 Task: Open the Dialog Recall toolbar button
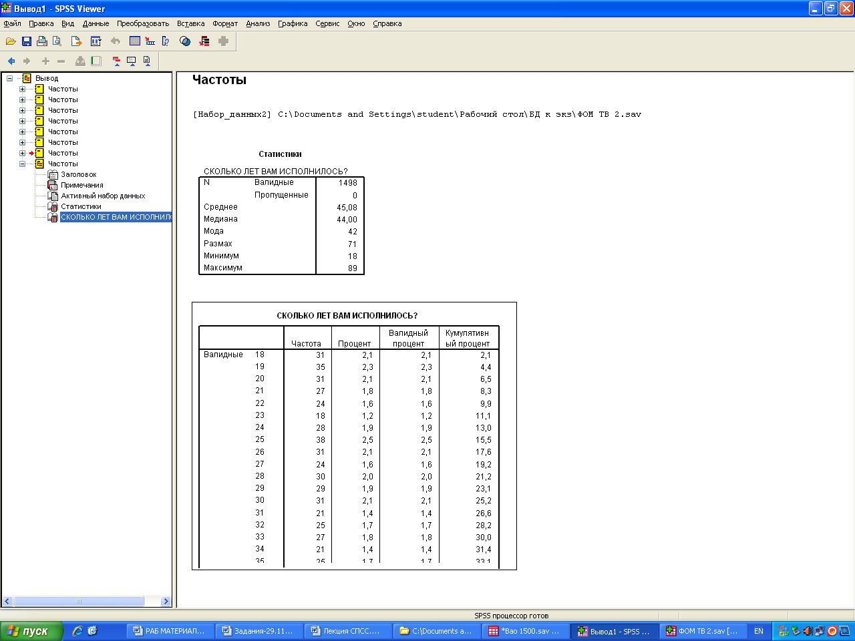(x=96, y=41)
